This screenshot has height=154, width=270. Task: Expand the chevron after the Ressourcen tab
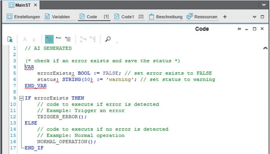pyautogui.click(x=254, y=17)
